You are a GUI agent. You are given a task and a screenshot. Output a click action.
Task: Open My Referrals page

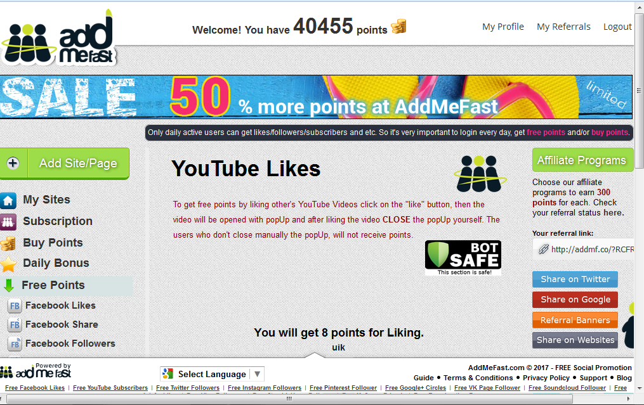pos(563,27)
